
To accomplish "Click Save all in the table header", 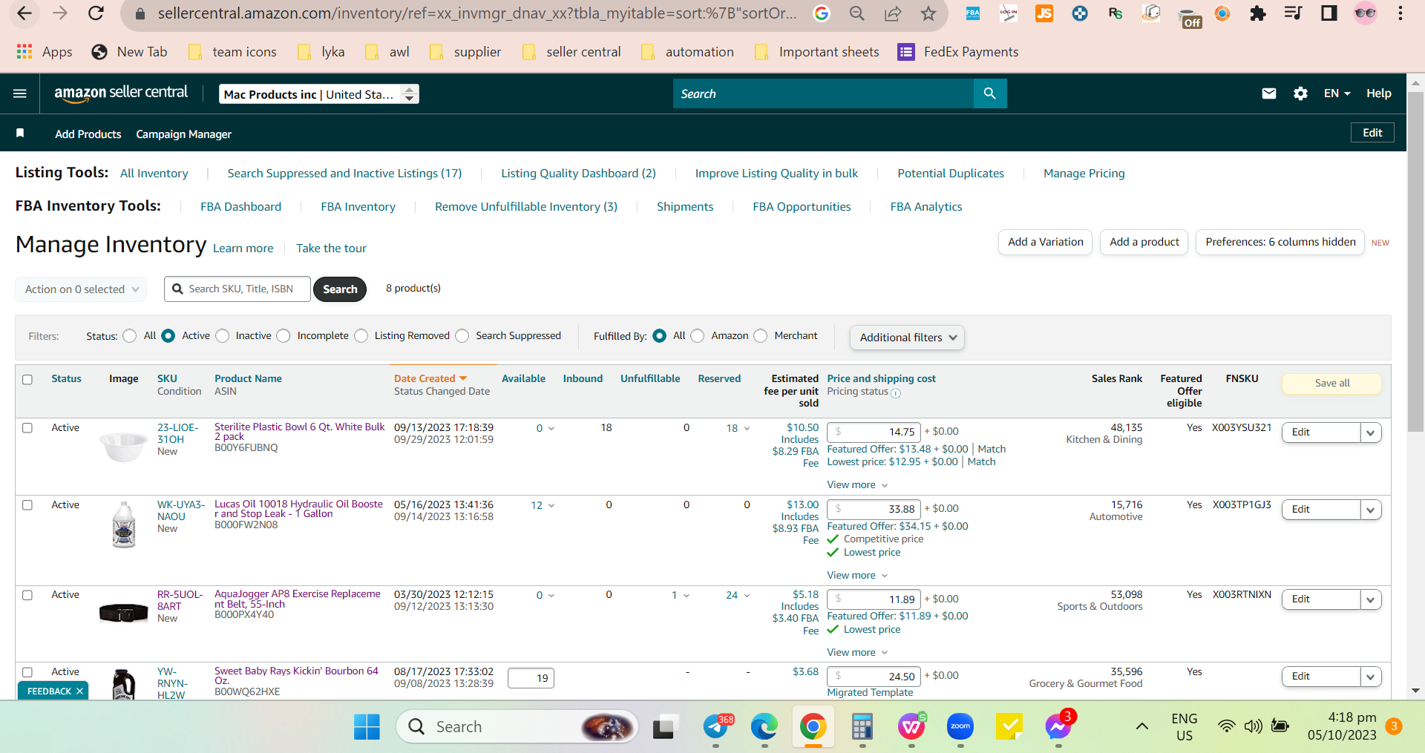I will (1331, 384).
